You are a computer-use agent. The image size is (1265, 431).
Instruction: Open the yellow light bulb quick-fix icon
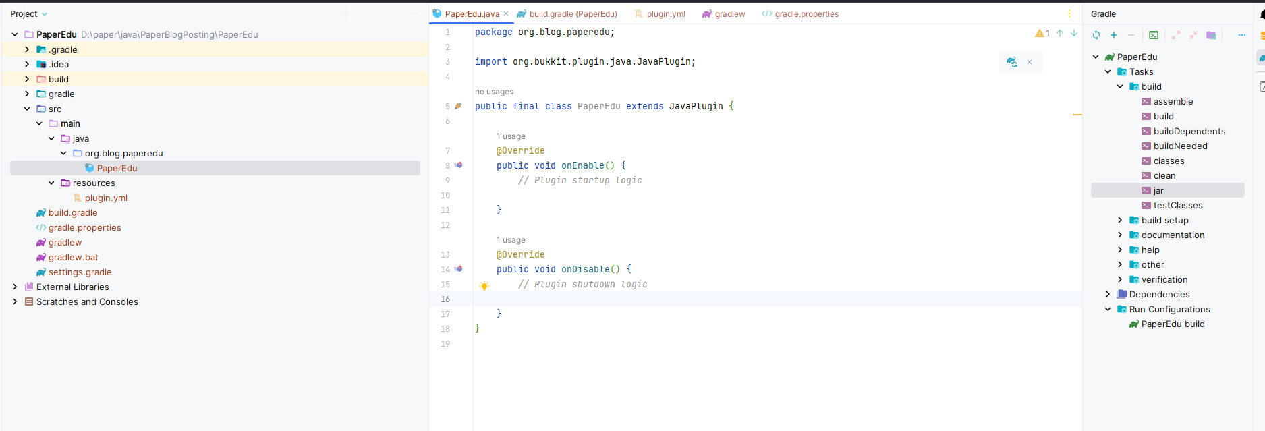(x=484, y=285)
